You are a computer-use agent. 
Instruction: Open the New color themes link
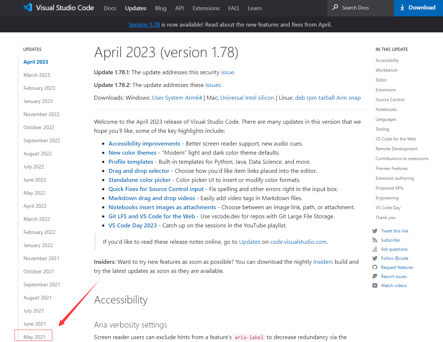click(132, 152)
